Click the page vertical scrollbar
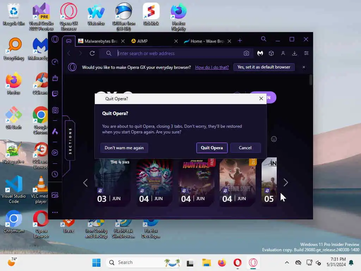 coord(311,80)
